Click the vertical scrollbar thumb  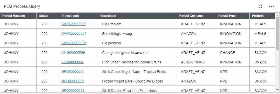click(277, 34)
